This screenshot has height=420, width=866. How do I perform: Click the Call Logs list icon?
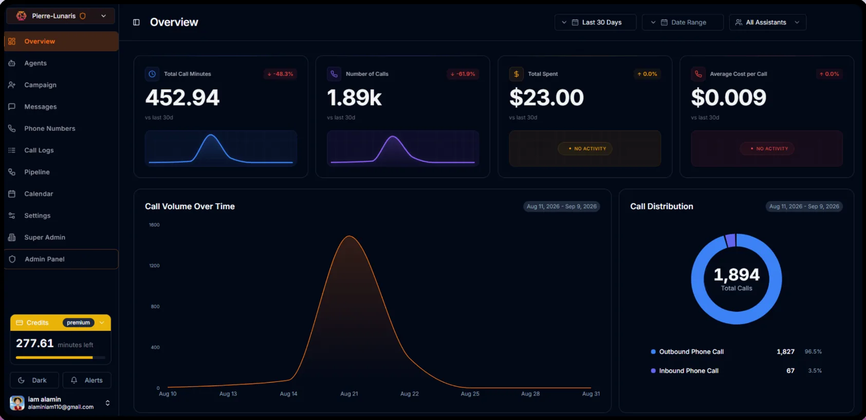[12, 150]
